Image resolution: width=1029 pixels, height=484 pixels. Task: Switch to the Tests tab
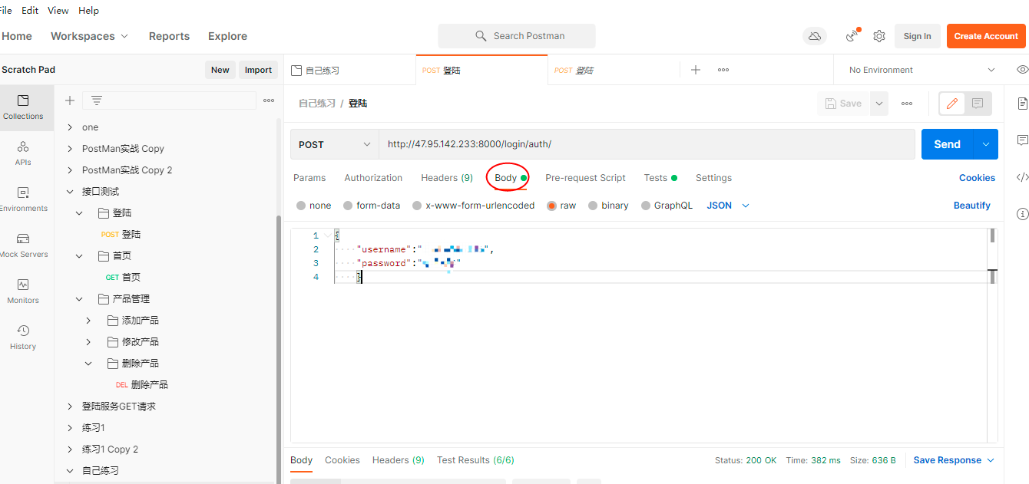(660, 178)
